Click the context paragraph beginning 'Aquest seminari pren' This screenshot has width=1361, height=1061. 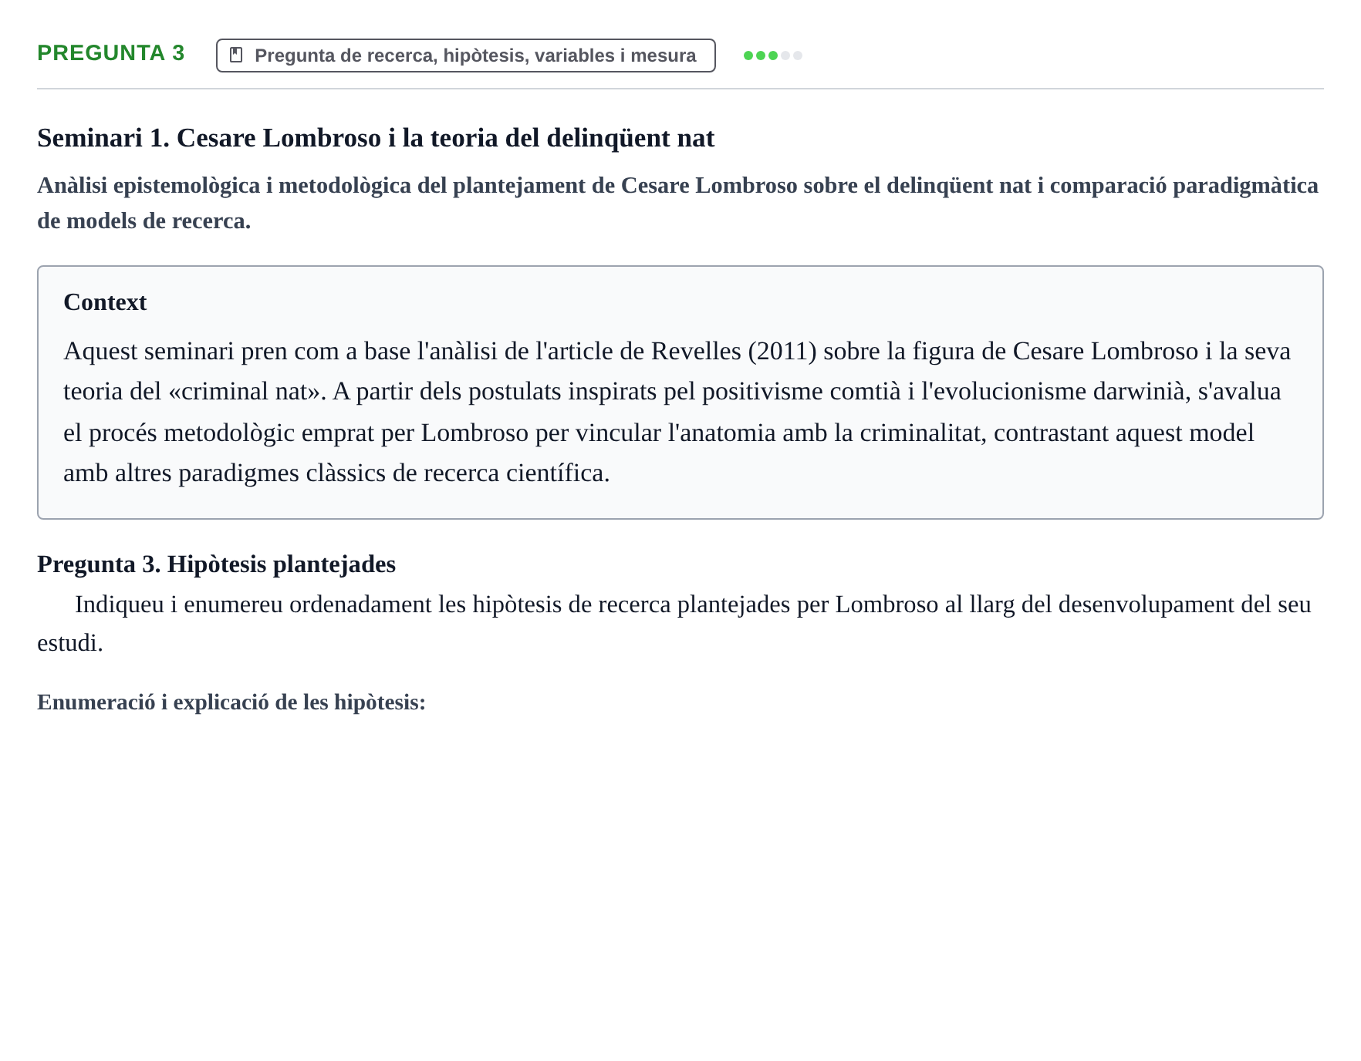point(677,412)
